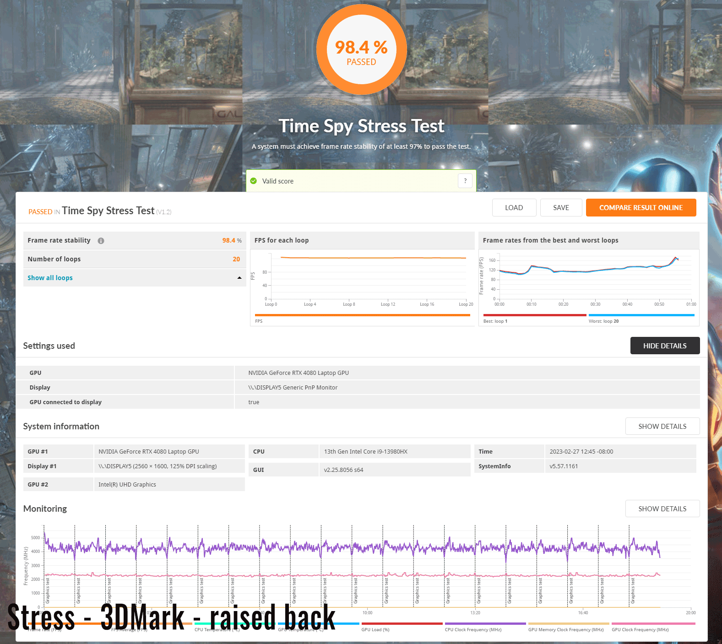Collapse the Show all loops arrow
The height and width of the screenshot is (644, 722).
(239, 278)
